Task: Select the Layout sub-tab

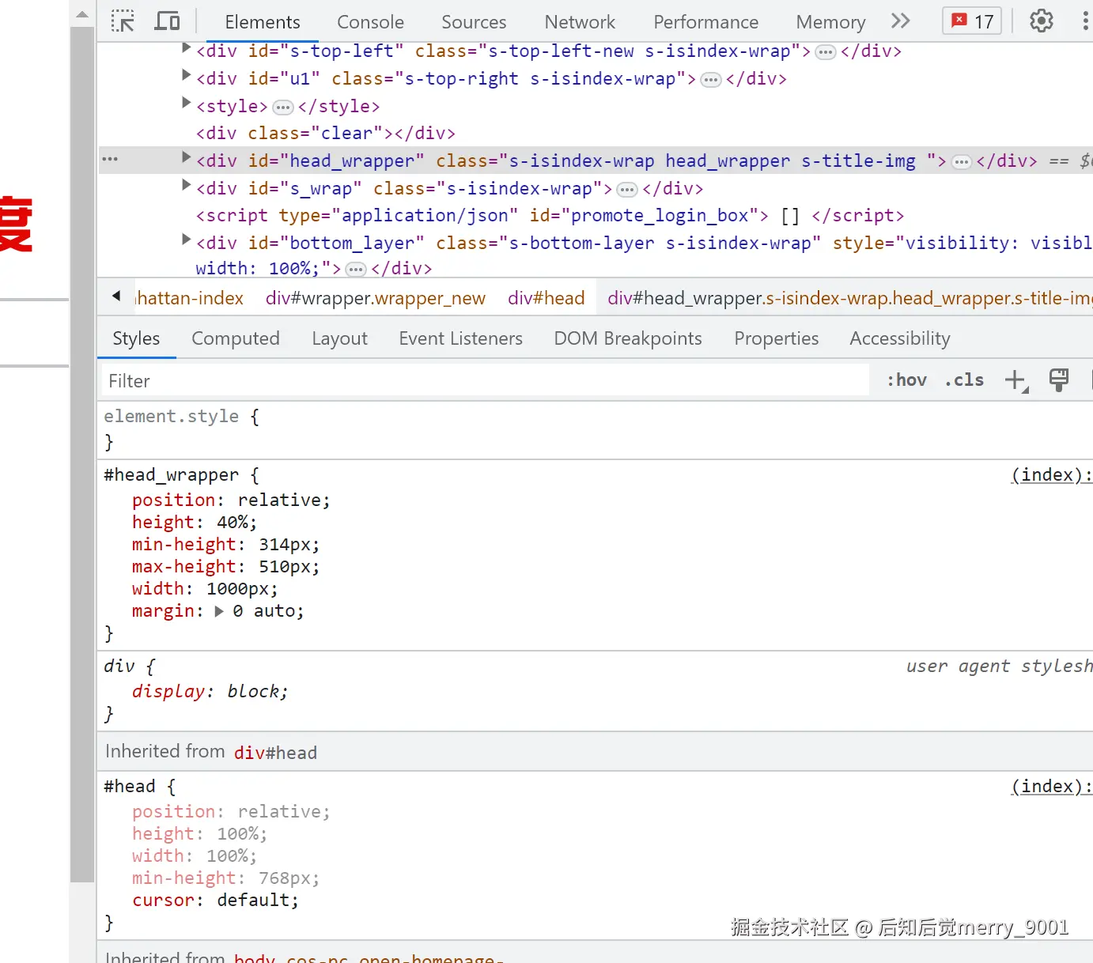Action: pyautogui.click(x=339, y=338)
